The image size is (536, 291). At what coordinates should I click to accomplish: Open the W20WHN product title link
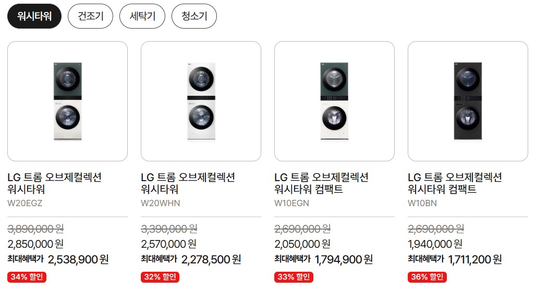point(188,183)
